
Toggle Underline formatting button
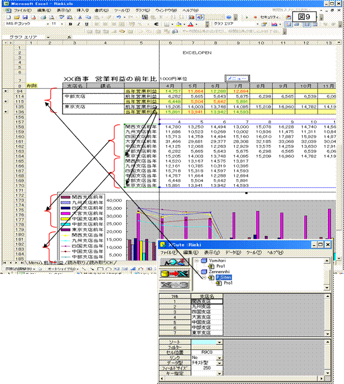(x=87, y=24)
